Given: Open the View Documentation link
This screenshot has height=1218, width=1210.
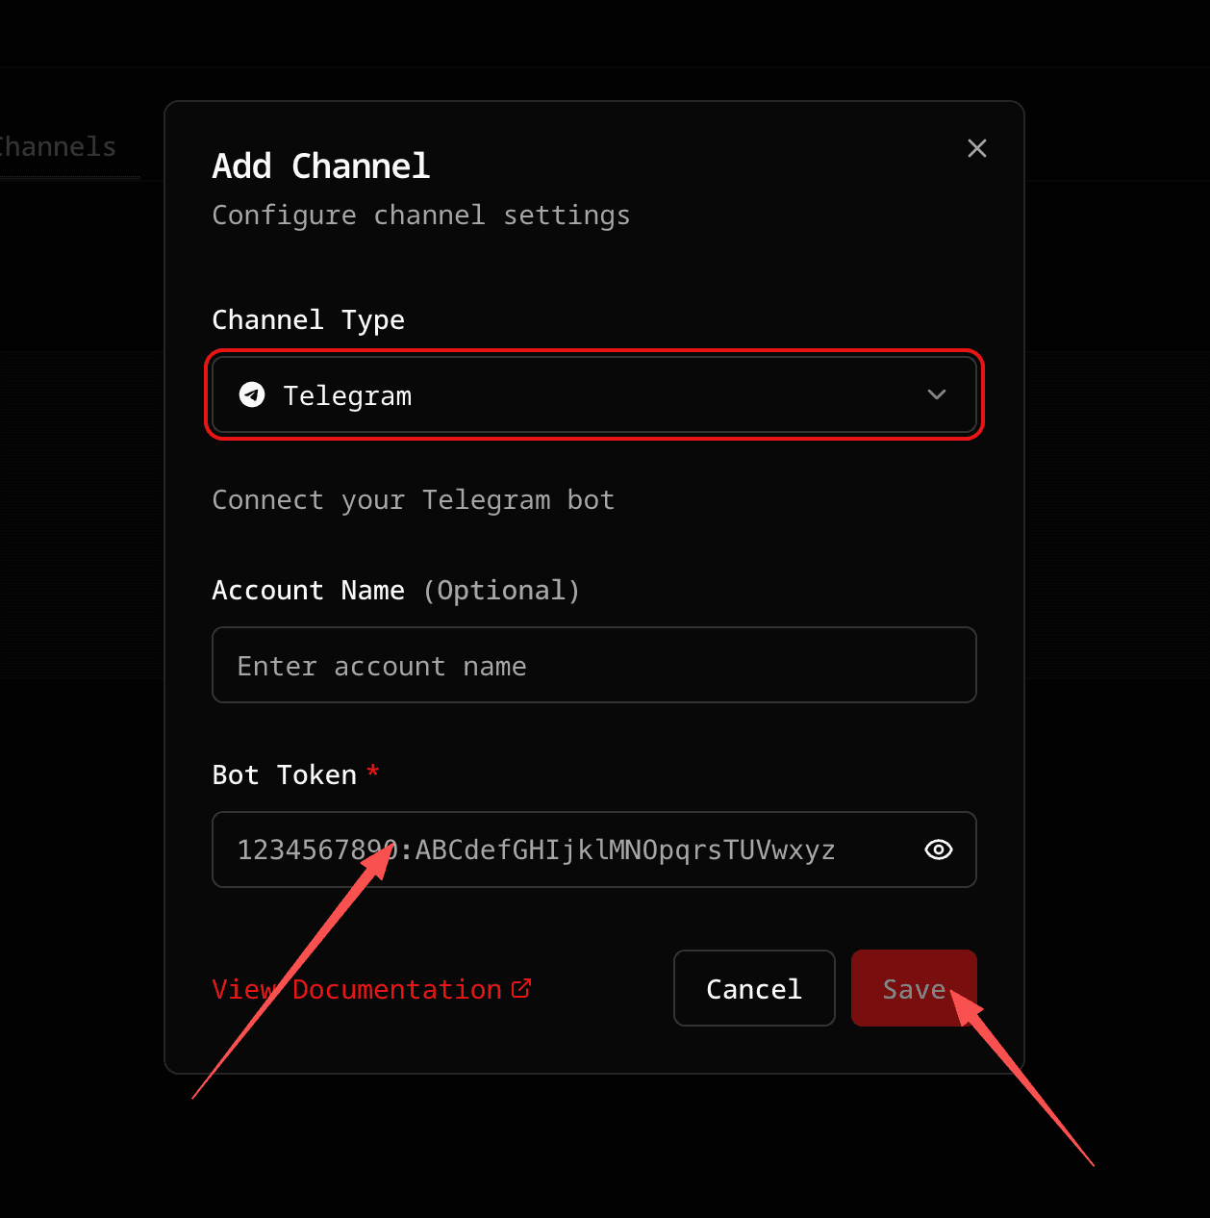Looking at the screenshot, I should (358, 989).
